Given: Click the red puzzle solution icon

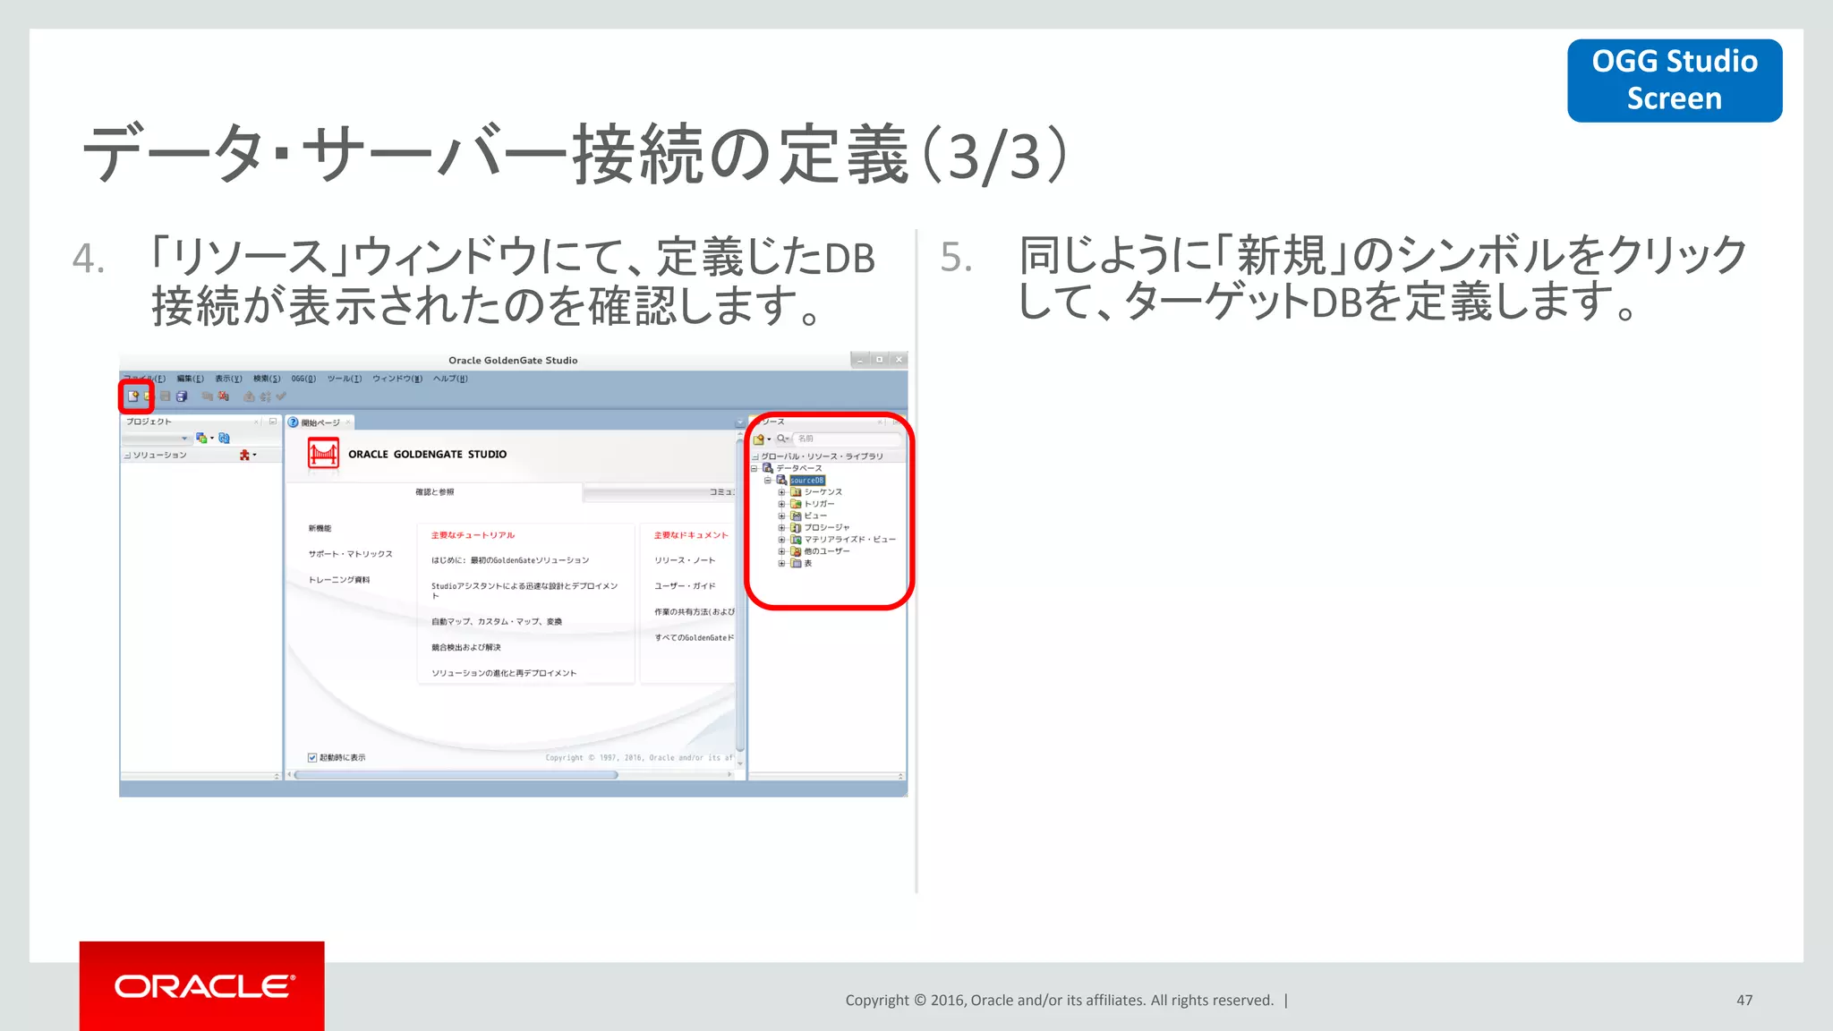Looking at the screenshot, I should 244,455.
